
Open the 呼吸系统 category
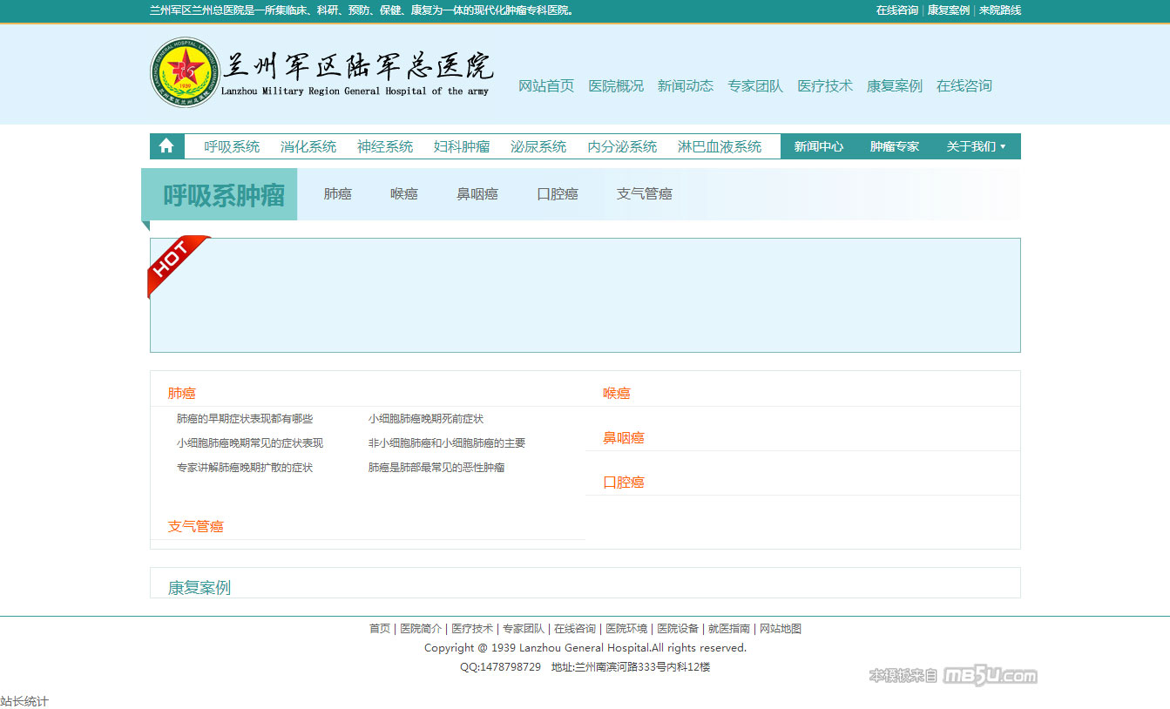tap(232, 146)
